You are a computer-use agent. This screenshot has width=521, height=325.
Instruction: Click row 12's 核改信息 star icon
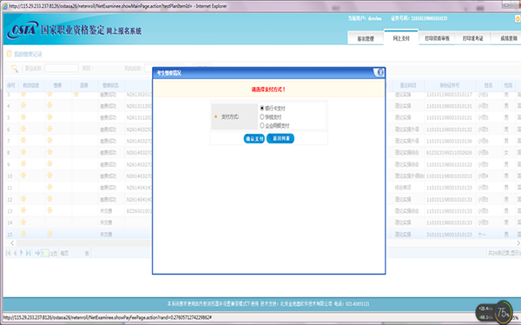(23, 199)
